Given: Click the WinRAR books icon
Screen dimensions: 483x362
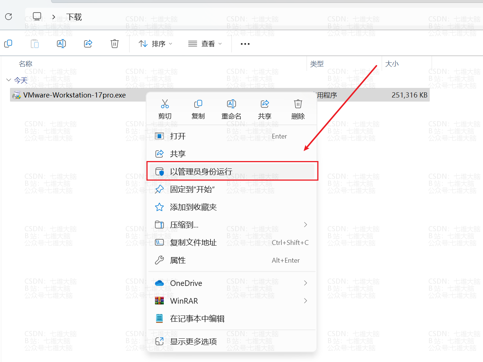Looking at the screenshot, I should click(x=159, y=301).
